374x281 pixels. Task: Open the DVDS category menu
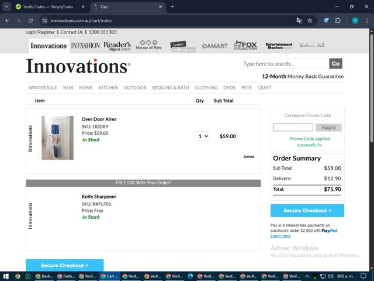pos(229,88)
